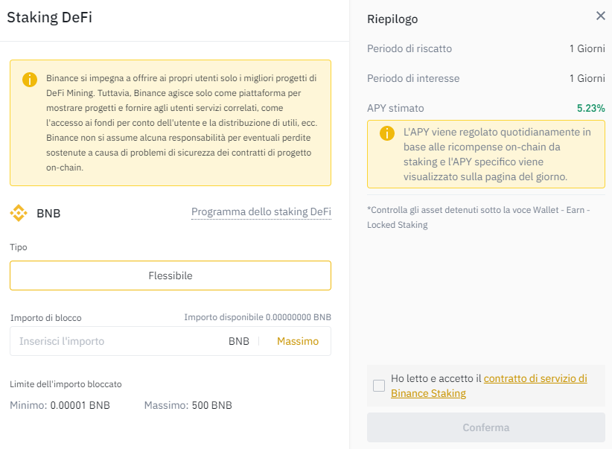Open Programma dello staking DeFi link

[261, 211]
